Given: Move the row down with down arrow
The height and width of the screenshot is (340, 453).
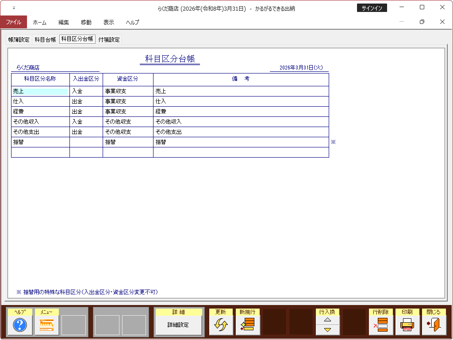Looking at the screenshot, I should click(327, 330).
